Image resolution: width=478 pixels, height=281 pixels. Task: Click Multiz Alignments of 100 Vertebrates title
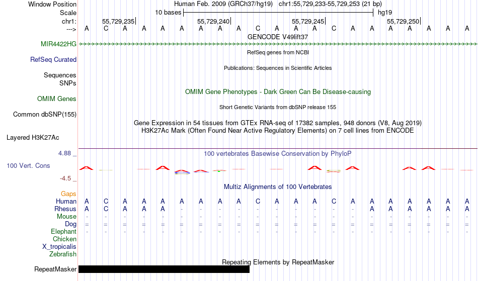[x=278, y=187]
